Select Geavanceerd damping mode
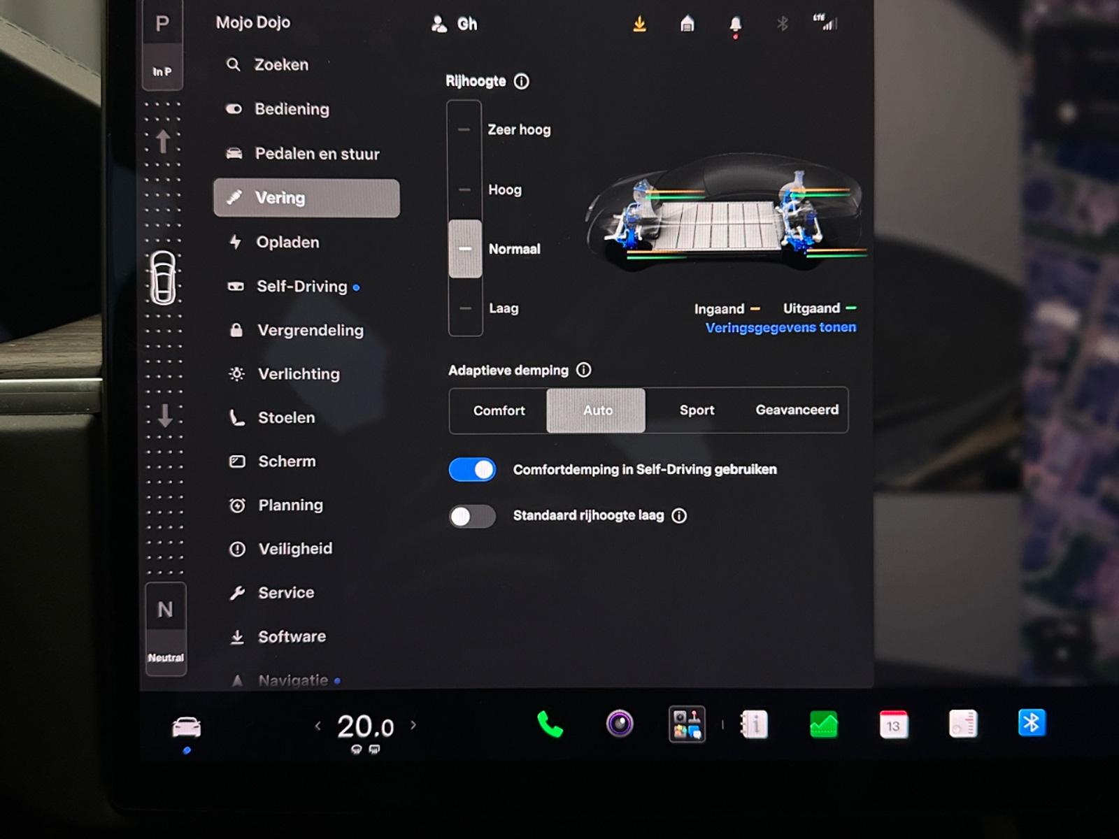This screenshot has width=1119, height=839. coord(797,410)
